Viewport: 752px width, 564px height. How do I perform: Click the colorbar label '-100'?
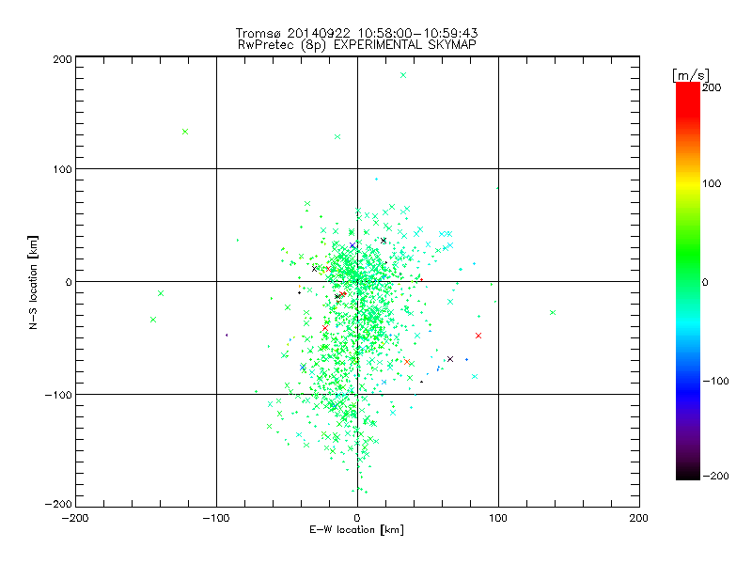coord(715,381)
